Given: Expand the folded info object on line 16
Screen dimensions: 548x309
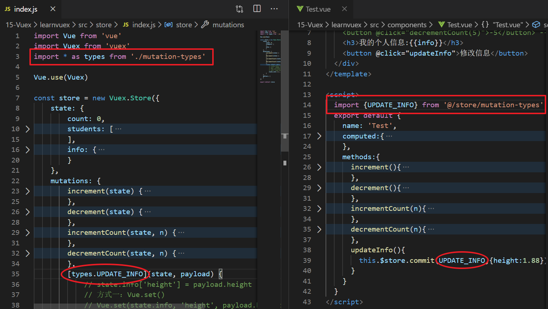Looking at the screenshot, I should [28, 150].
